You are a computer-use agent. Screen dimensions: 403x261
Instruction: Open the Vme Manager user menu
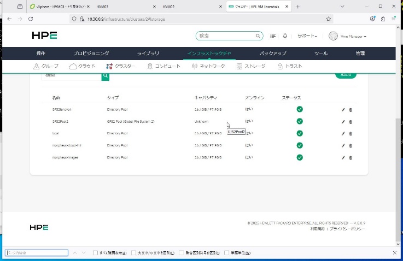(348, 36)
